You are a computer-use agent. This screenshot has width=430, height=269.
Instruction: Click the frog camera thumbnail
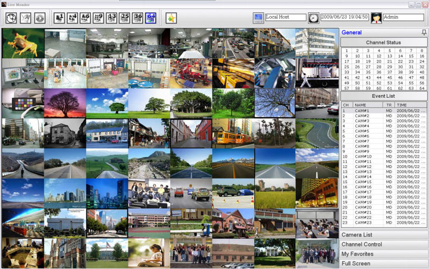click(x=23, y=43)
